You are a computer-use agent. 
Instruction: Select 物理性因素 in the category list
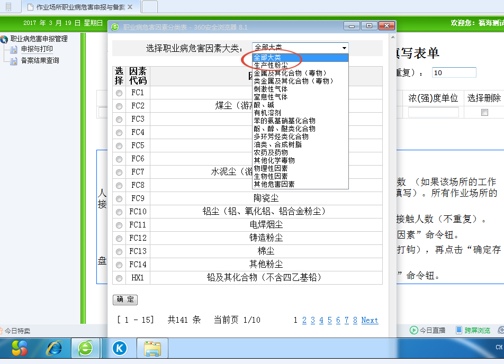(x=271, y=168)
